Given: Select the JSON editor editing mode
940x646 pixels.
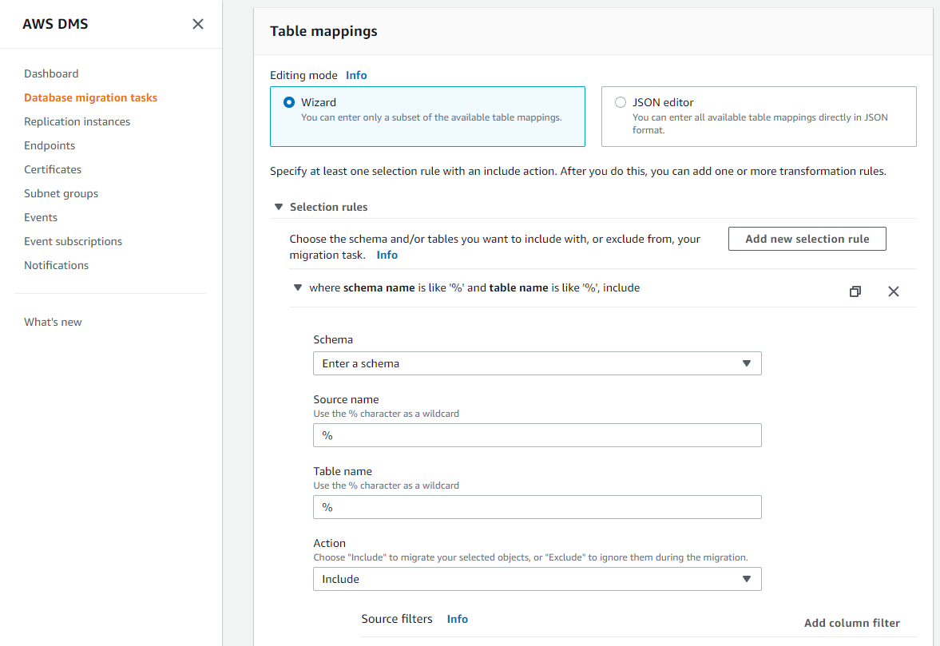Looking at the screenshot, I should tap(621, 102).
